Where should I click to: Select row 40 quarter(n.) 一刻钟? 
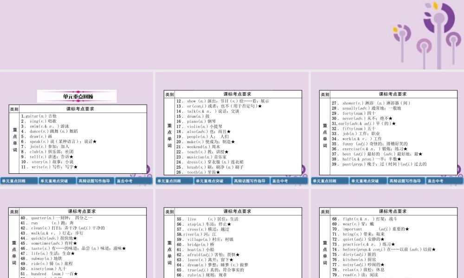[56, 218]
